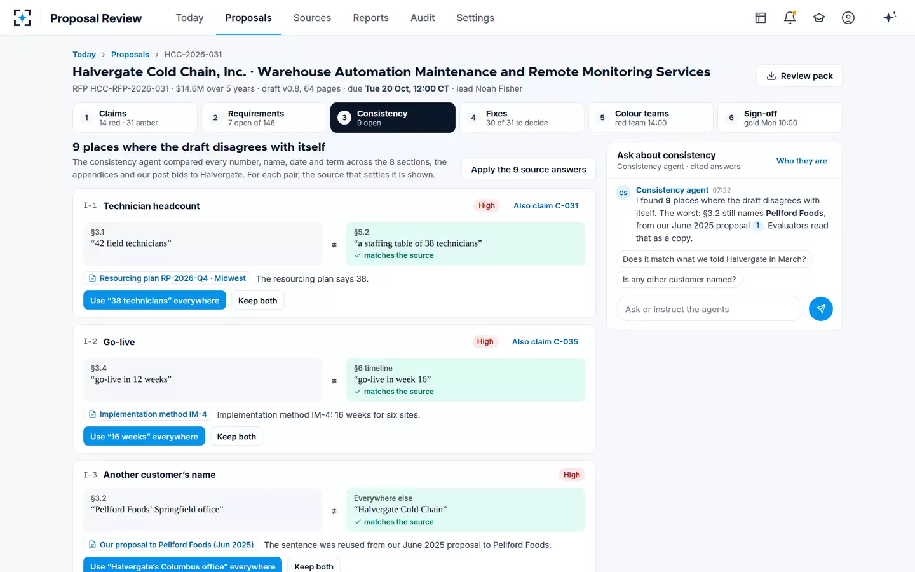The width and height of the screenshot is (915, 572).
Task: Open the learning graduation cap icon
Action: coord(819,18)
